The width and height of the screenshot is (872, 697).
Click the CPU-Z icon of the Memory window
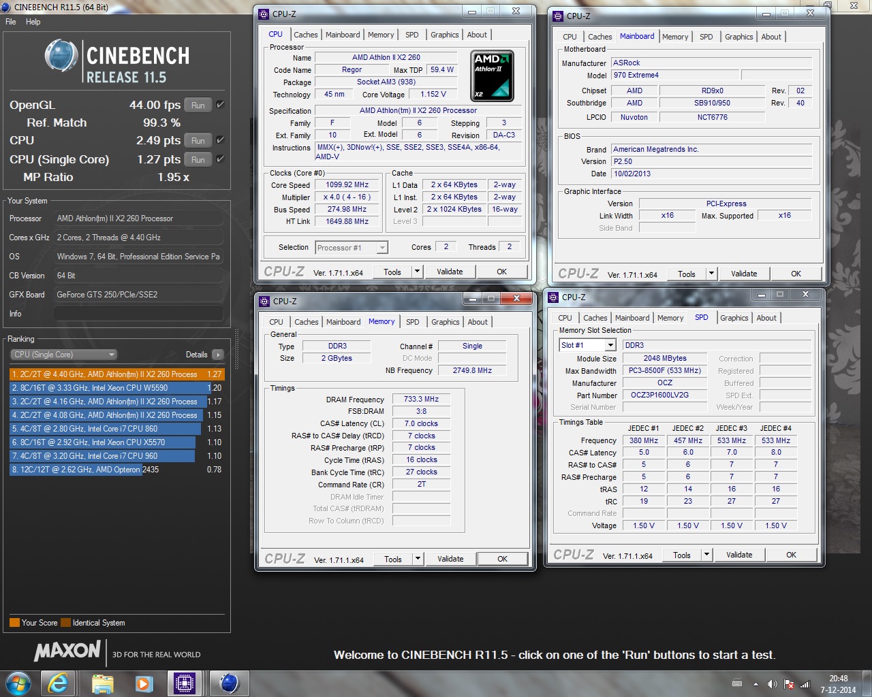[x=264, y=301]
